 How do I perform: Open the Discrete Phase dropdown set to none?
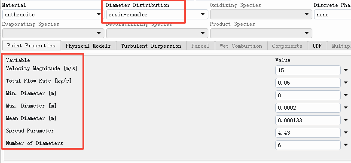333,15
